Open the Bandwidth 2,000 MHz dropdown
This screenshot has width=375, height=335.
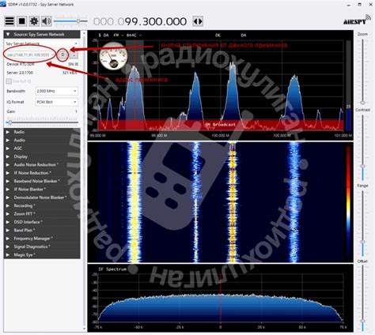(x=57, y=91)
